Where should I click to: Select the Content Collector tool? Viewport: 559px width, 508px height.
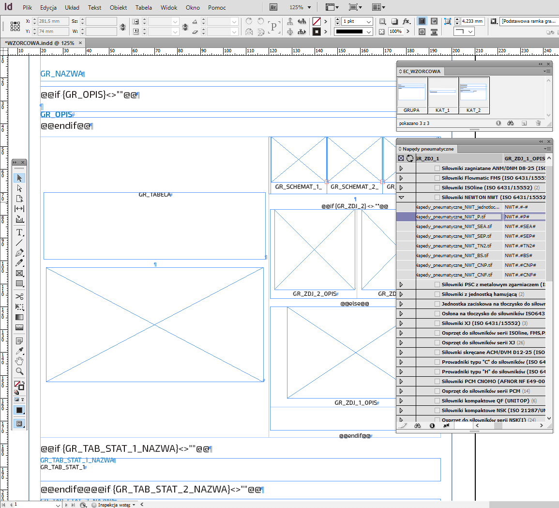click(x=19, y=219)
